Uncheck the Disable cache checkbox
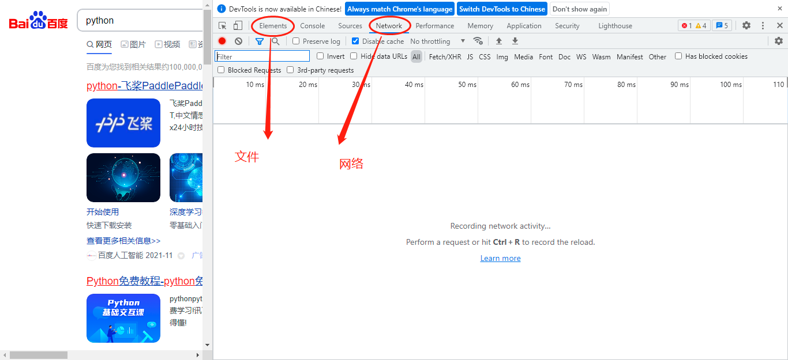This screenshot has height=360, width=788. [x=355, y=41]
